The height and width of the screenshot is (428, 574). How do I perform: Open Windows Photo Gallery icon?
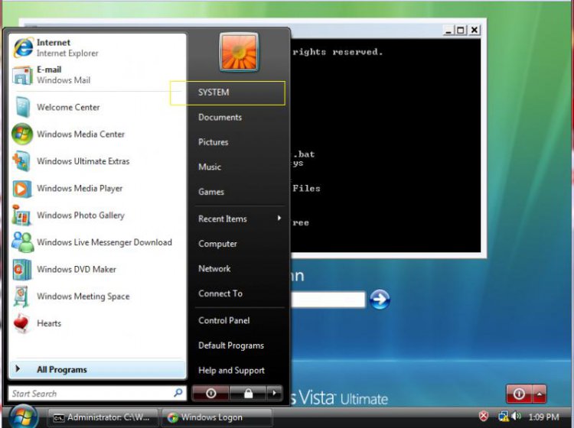(21, 216)
